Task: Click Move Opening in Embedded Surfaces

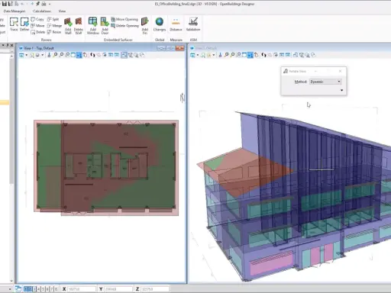Action: pyautogui.click(x=124, y=19)
